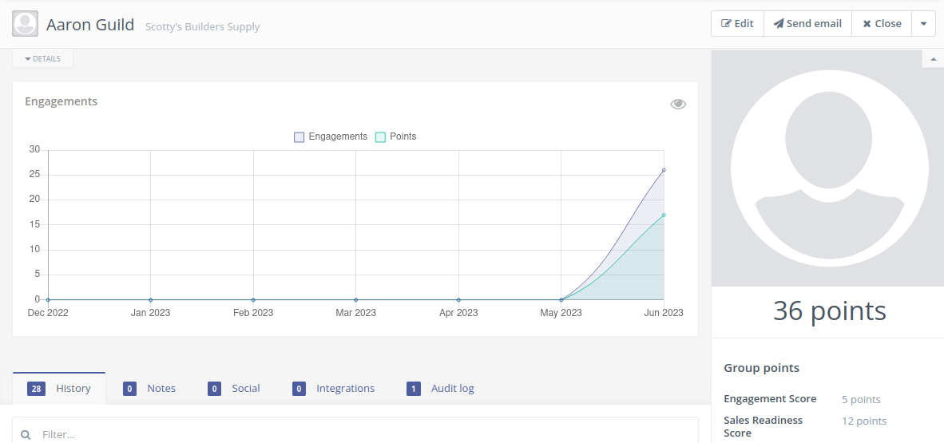Expand the Details section
This screenshot has height=443, width=944.
[42, 58]
